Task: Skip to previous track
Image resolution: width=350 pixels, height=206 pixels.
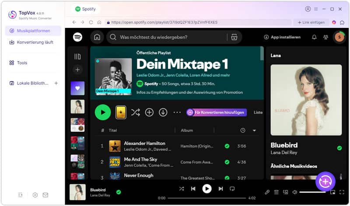Action: tap(193, 189)
